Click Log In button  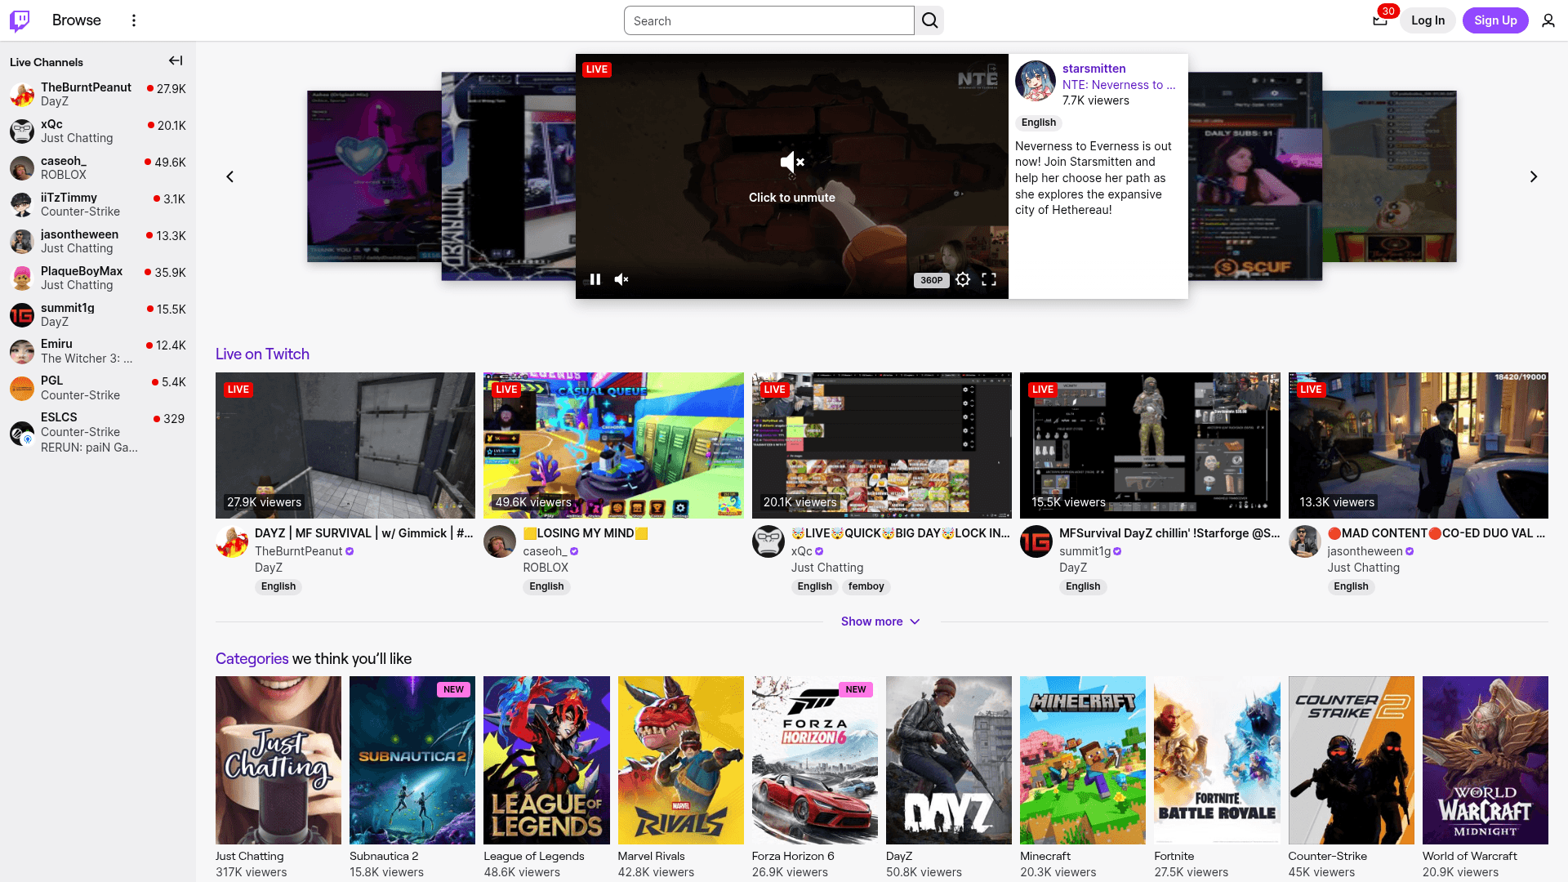coord(1428,20)
